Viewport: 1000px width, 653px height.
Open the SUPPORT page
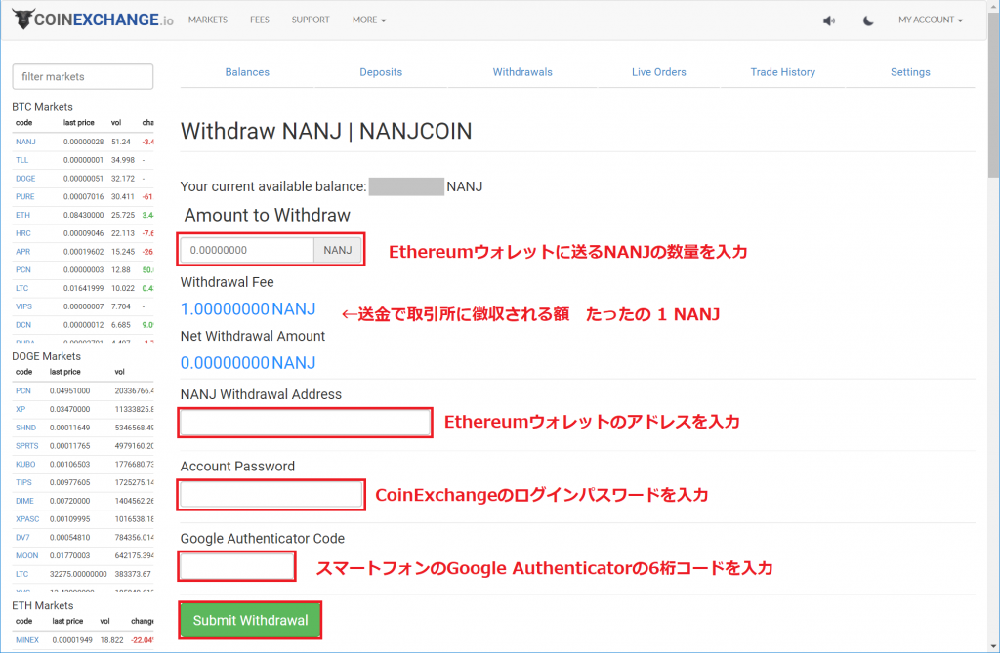click(311, 20)
